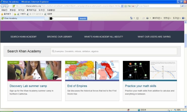This screenshot has height=112, width=187.
Task: Click the Live Search magnifier icon
Action: coord(182,6)
